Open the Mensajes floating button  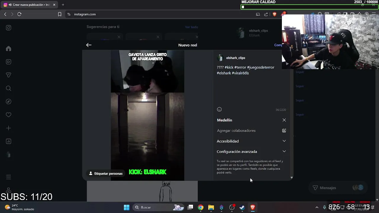(338, 188)
